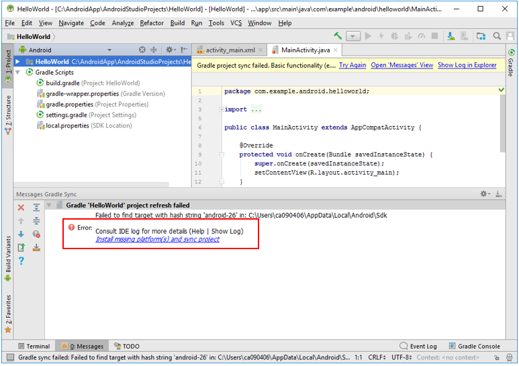Open the Build Variants side tab
The width and height of the screenshot is (519, 366).
point(8,258)
